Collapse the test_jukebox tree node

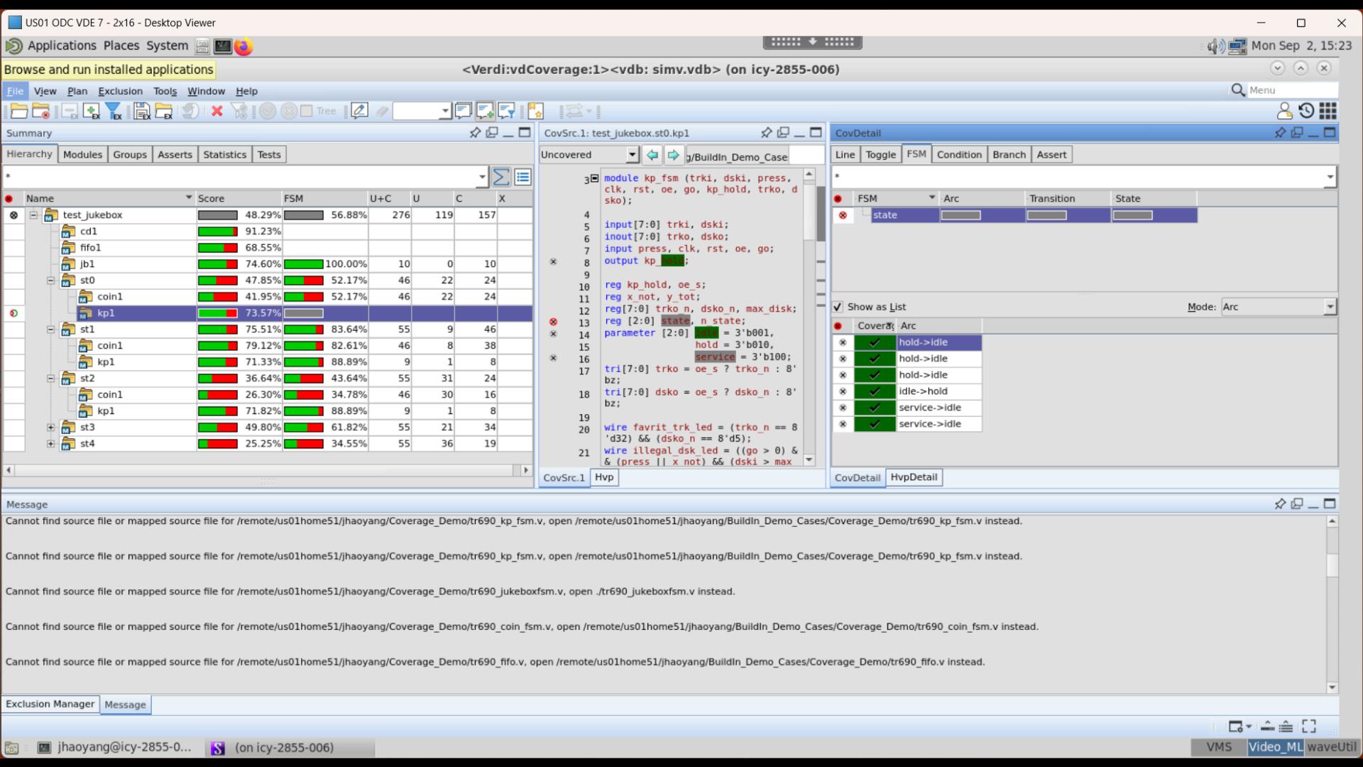(33, 215)
